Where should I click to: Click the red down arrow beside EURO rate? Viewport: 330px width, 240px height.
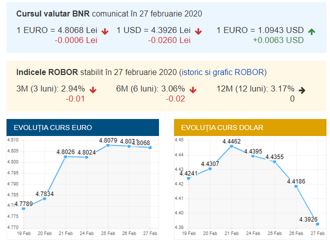point(105,31)
